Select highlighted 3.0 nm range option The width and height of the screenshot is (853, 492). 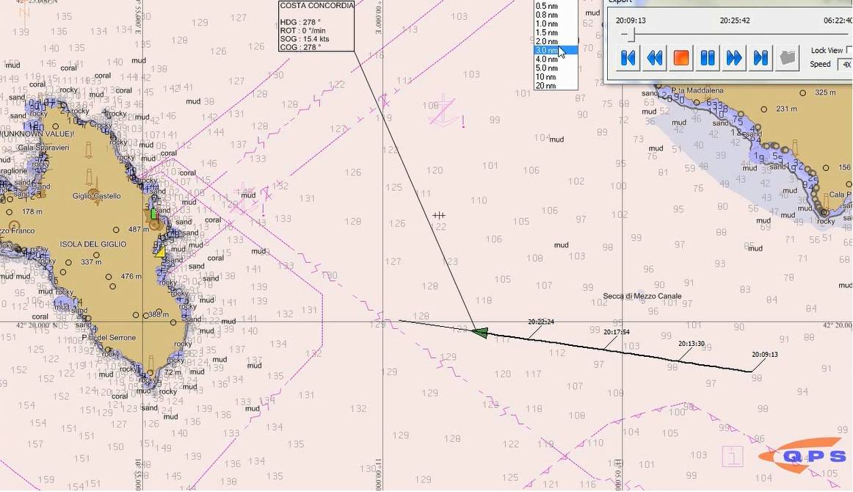(556, 50)
